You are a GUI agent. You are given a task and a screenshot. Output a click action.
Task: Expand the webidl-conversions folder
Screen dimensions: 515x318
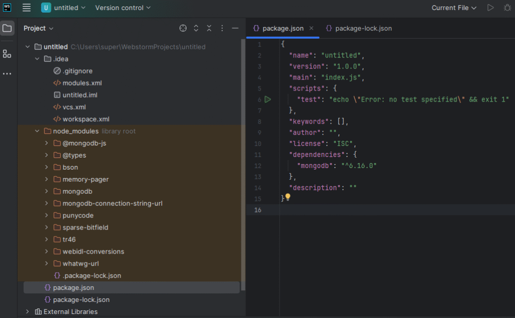click(46, 252)
